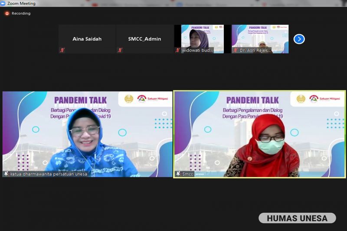Click muted microphone icon on SMCC_Admin tile
Screen dimensions: 347x231
[x=120, y=50]
